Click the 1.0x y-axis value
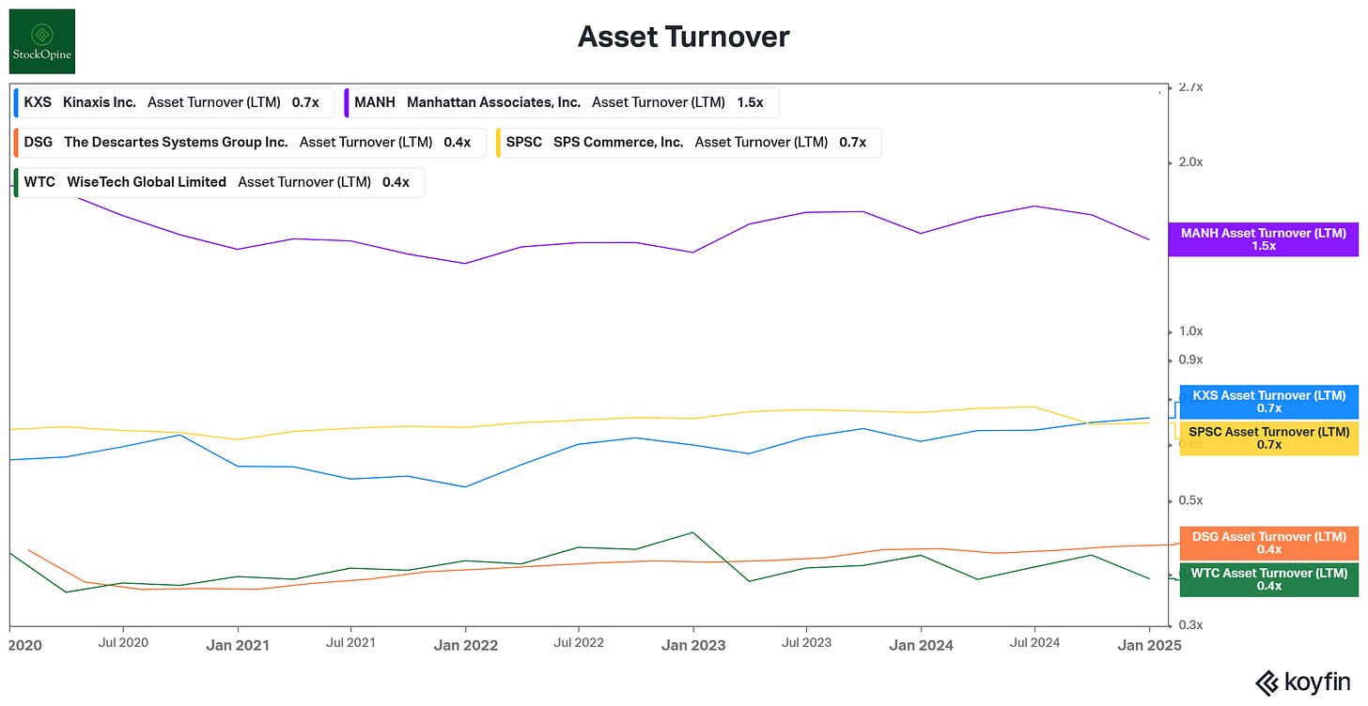This screenshot has width=1368, height=706. point(1191,330)
